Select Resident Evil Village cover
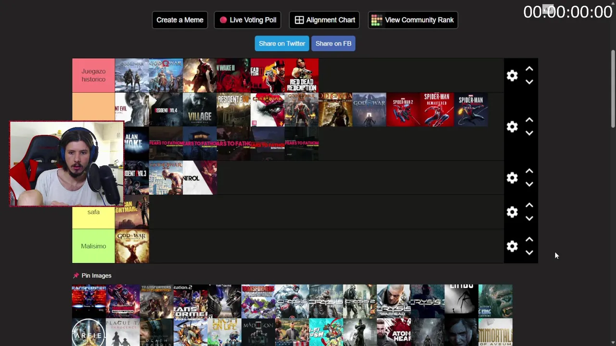 click(x=200, y=110)
